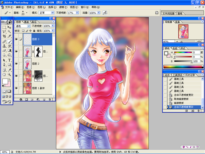Select the Move tool
205x154 pixels.
tap(9, 27)
